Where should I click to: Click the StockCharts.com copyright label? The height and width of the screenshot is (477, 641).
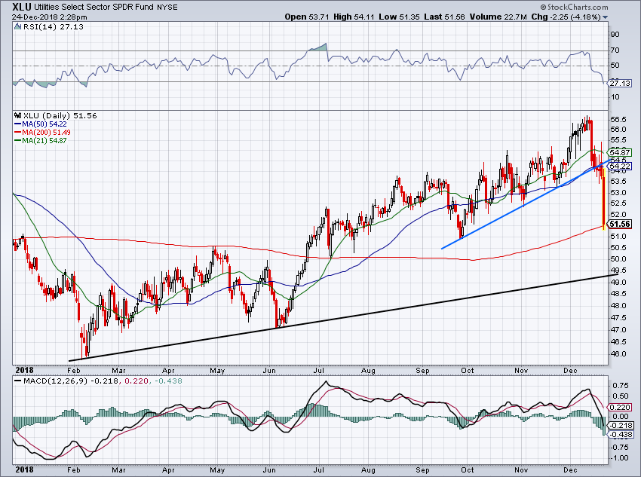click(574, 7)
